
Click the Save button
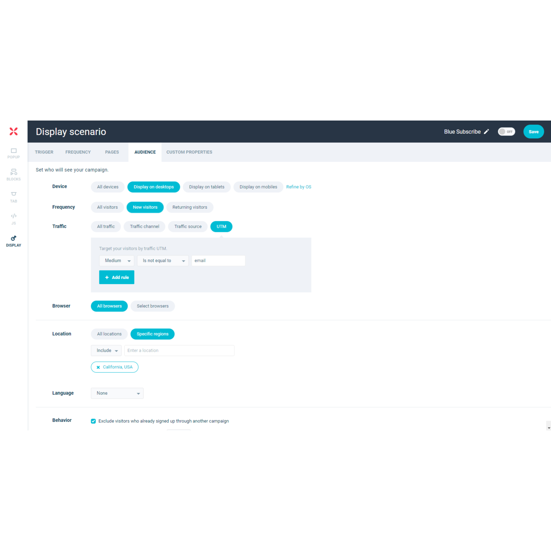point(533,131)
